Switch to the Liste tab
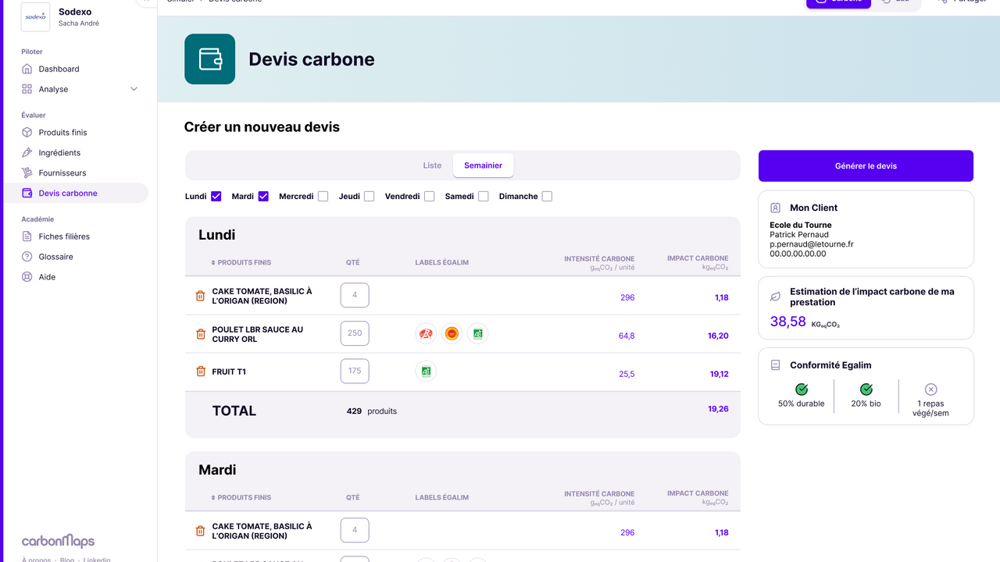Viewport: 1000px width, 562px height. (x=432, y=165)
